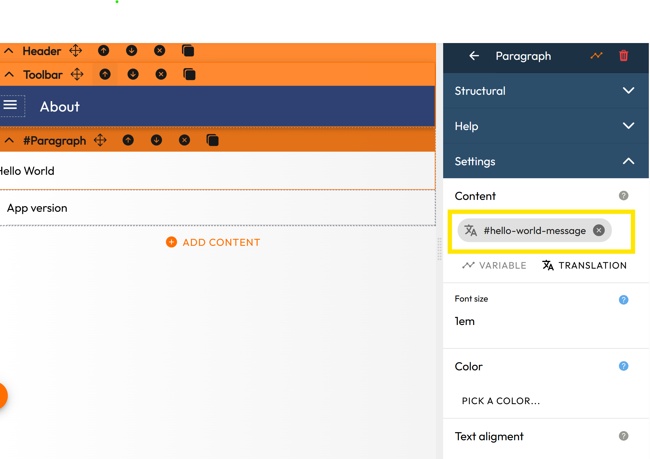The width and height of the screenshot is (650, 459).
Task: Click the orange variable chart icon in Paragraph header
Action: pos(596,55)
